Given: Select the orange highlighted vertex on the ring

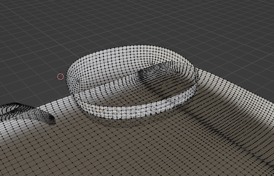Looking at the screenshot, I should [99, 111].
